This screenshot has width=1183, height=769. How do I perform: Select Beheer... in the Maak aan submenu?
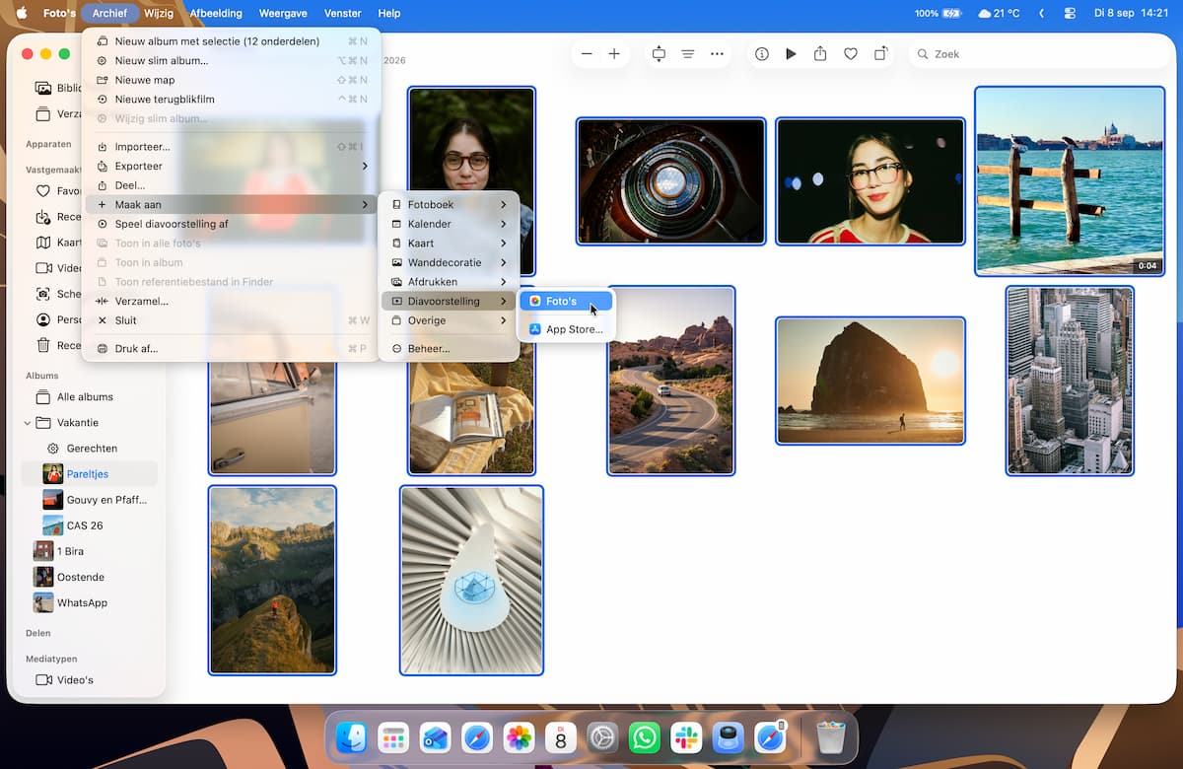pyautogui.click(x=449, y=349)
